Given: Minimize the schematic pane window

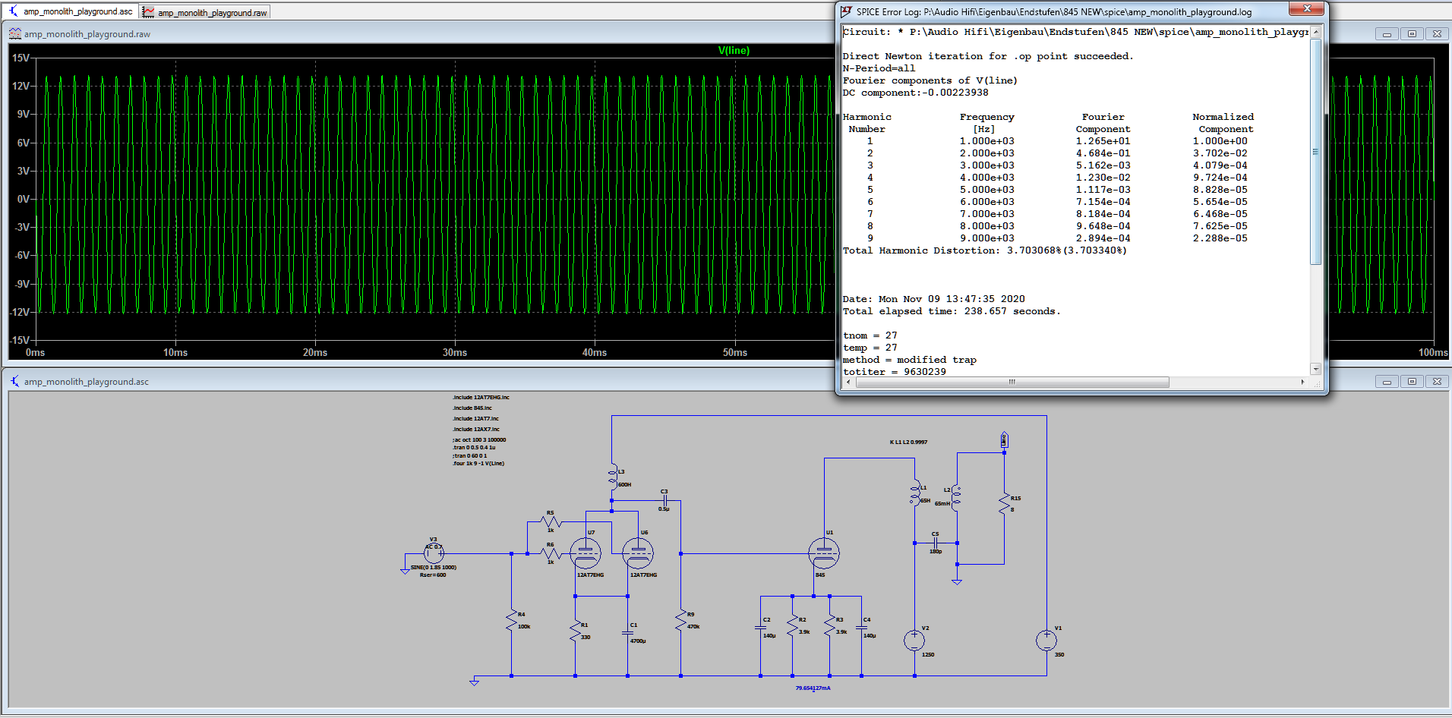Looking at the screenshot, I should coord(1387,382).
